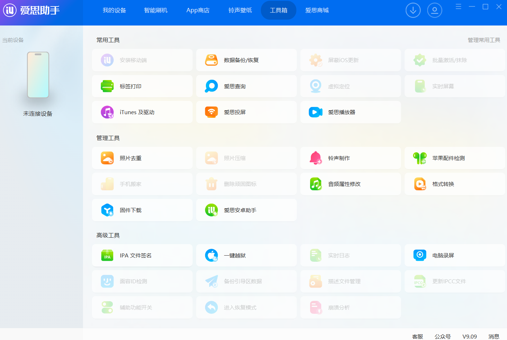Switch to the 我的设备 tab
This screenshot has height=340, width=507.
(x=114, y=10)
